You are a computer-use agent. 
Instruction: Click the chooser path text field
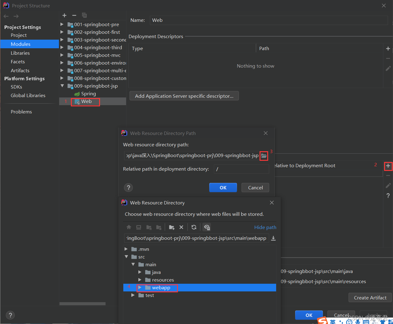(197, 238)
